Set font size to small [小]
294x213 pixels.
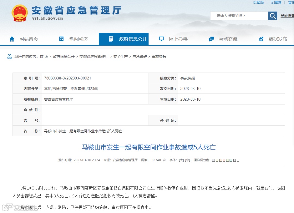188,160
